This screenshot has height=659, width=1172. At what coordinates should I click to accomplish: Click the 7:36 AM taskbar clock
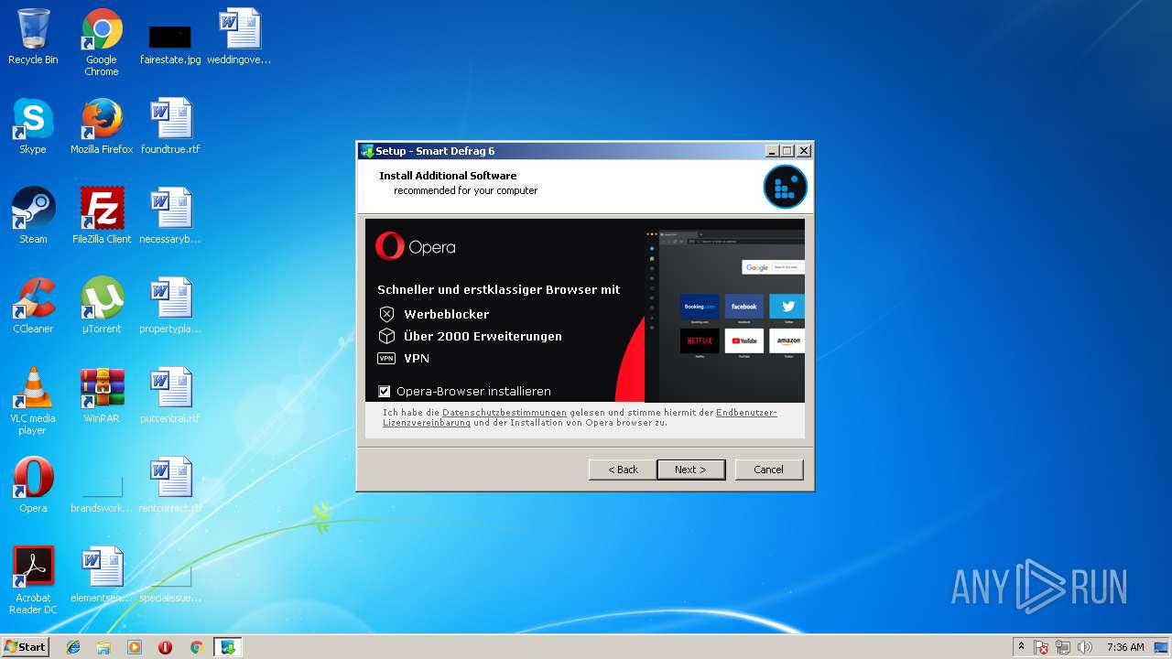[1125, 647]
